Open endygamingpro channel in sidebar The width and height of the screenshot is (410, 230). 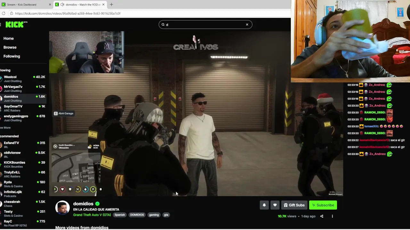click(x=23, y=118)
